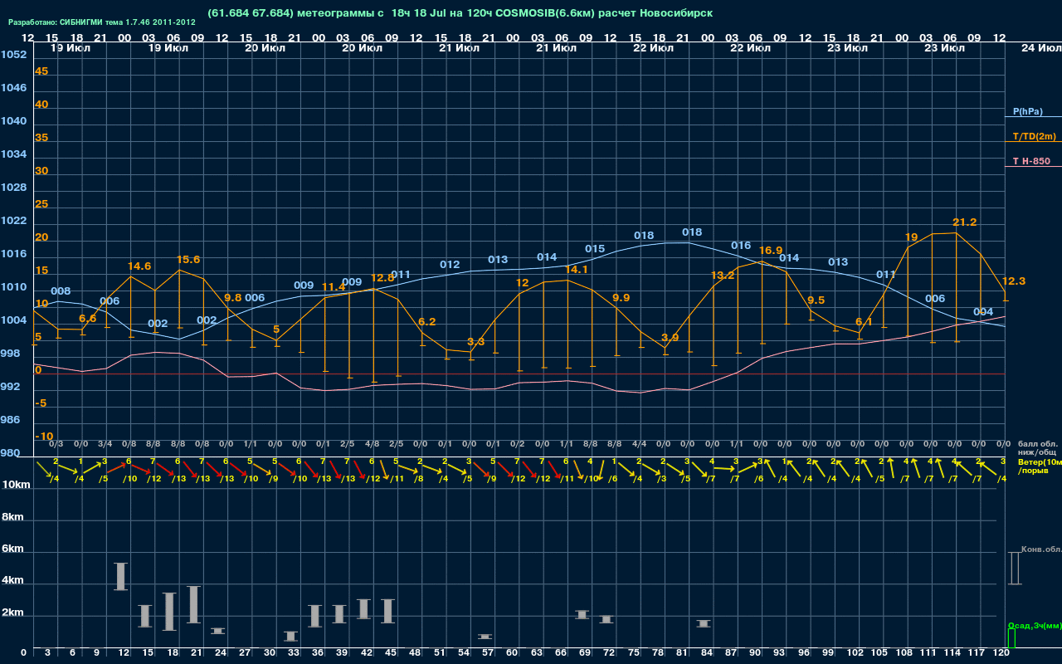Click 45 on the temperature axis

coord(41,71)
